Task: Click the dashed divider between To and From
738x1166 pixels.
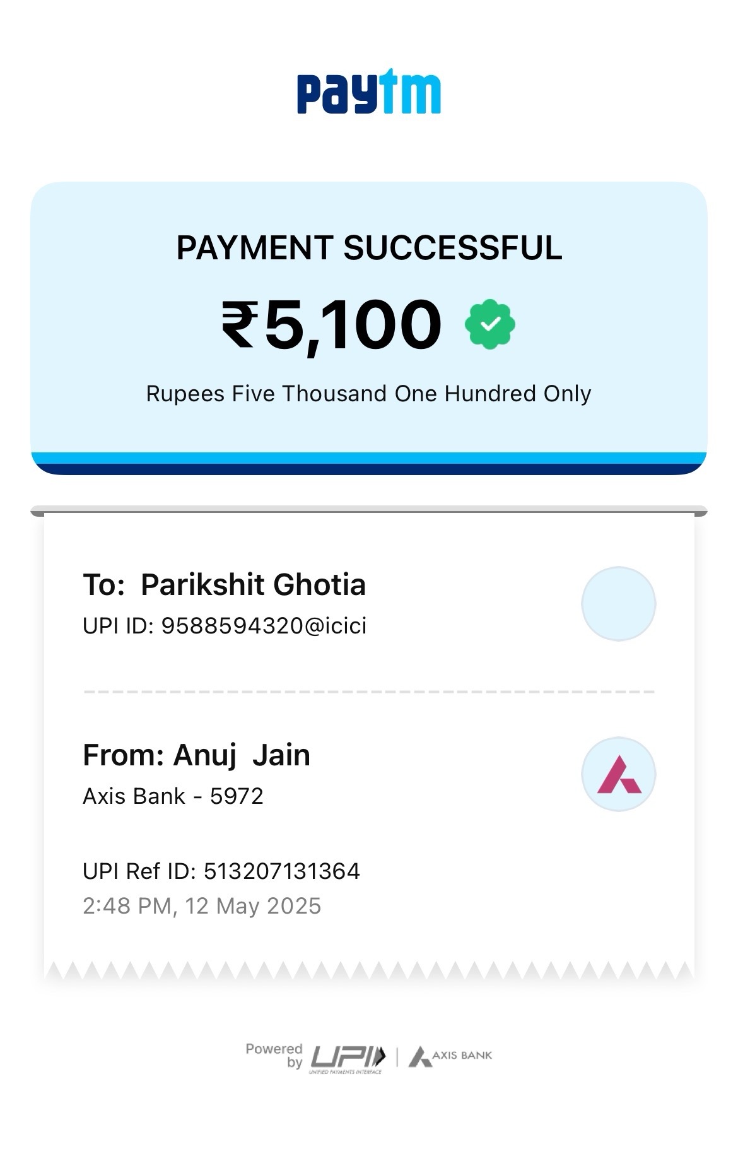Action: coord(369,692)
